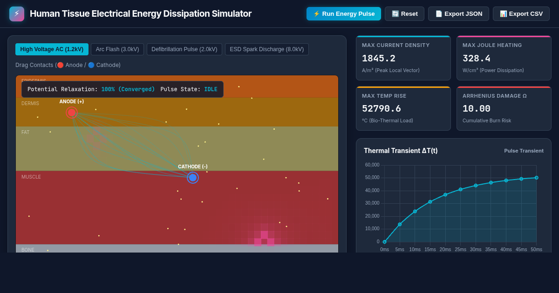559x293 pixels.
Task: Click the A/m² (Peak Local Vector) caption
Action: click(x=391, y=70)
